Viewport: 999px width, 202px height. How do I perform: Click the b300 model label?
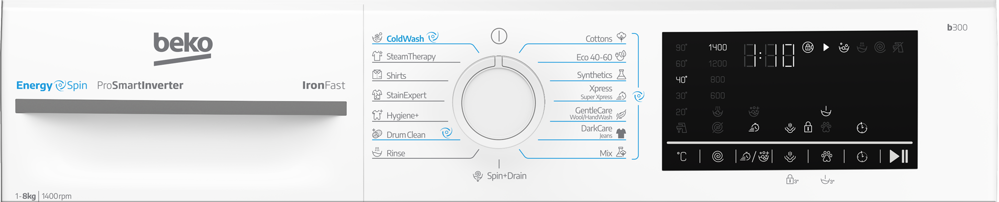(957, 27)
